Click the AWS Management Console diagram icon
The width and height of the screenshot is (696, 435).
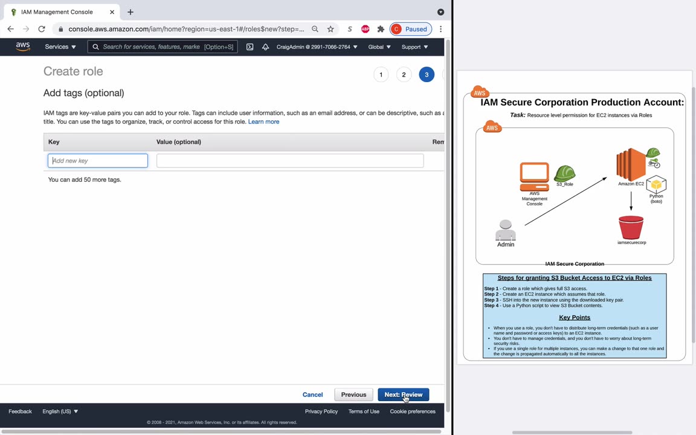[535, 176]
